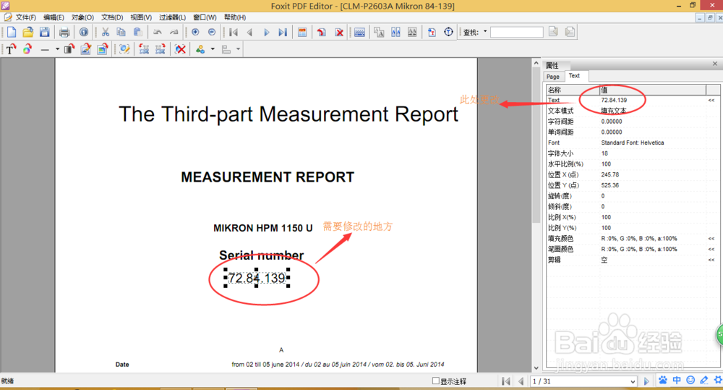Switch to the Text properties tab
723x390 pixels.
[x=575, y=76]
